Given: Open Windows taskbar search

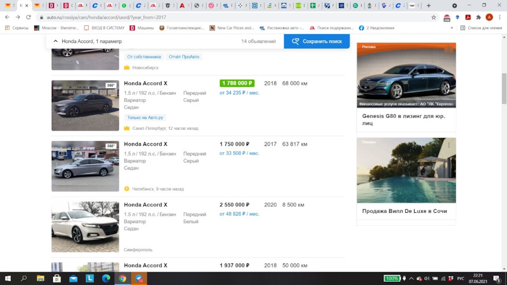Looking at the screenshot, I should [24, 279].
